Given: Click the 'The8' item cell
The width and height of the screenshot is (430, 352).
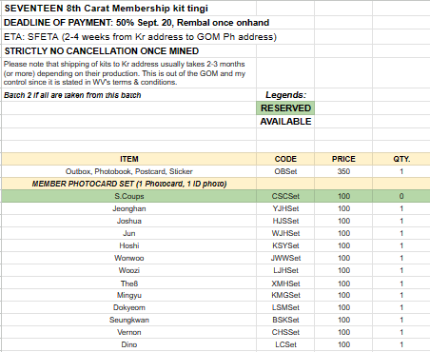Looking at the screenshot, I should pyautogui.click(x=129, y=284).
